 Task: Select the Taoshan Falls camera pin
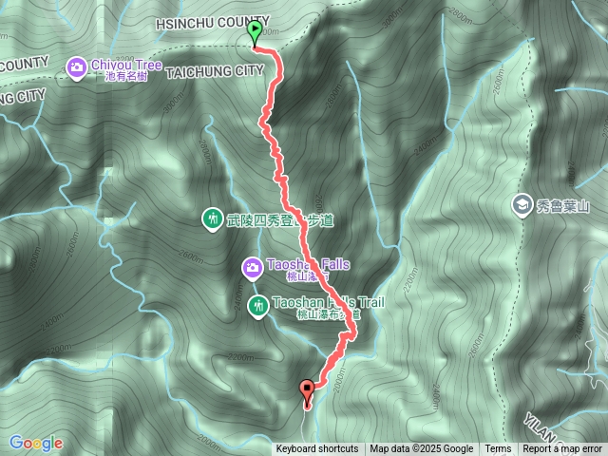253,269
